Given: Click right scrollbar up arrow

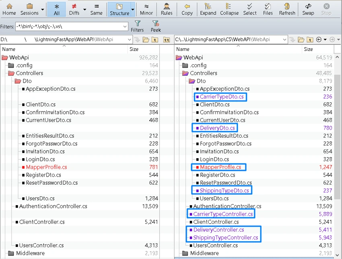Looking at the screenshot, I should click(337, 57).
